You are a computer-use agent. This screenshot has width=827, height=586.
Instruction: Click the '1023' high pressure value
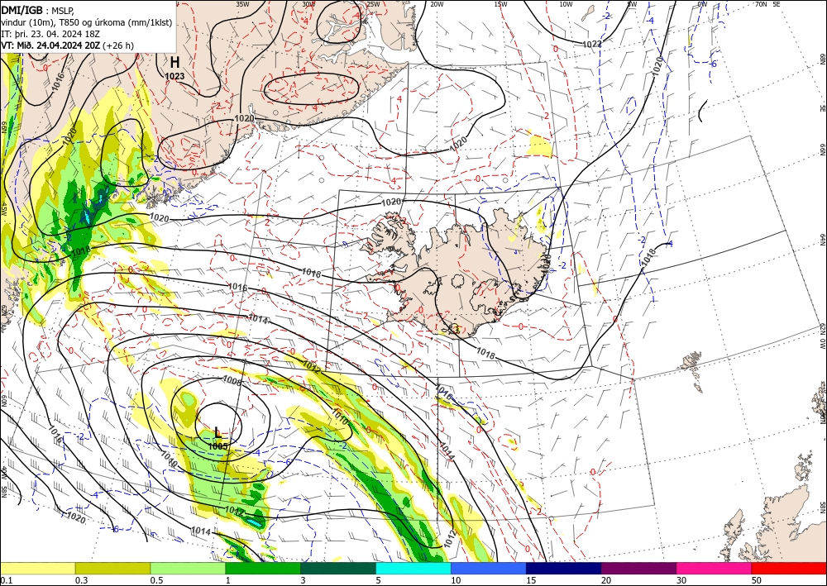tap(174, 76)
